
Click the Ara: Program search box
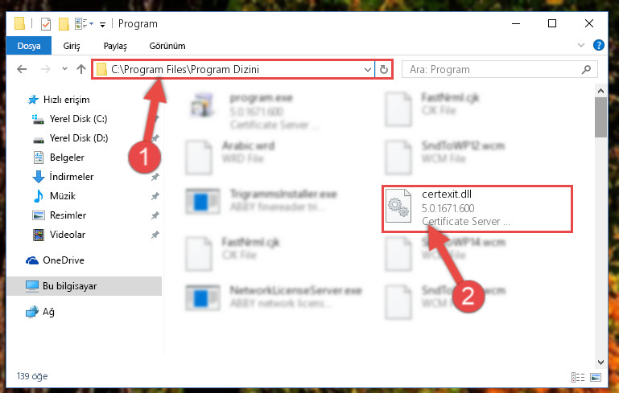click(493, 70)
